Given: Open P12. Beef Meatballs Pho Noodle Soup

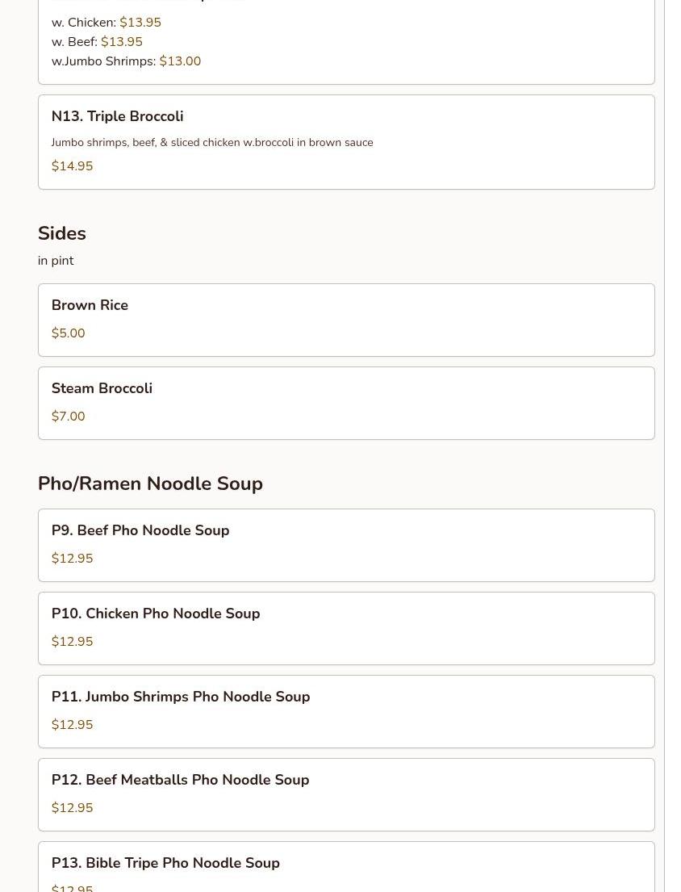Looking at the screenshot, I should (x=180, y=780).
